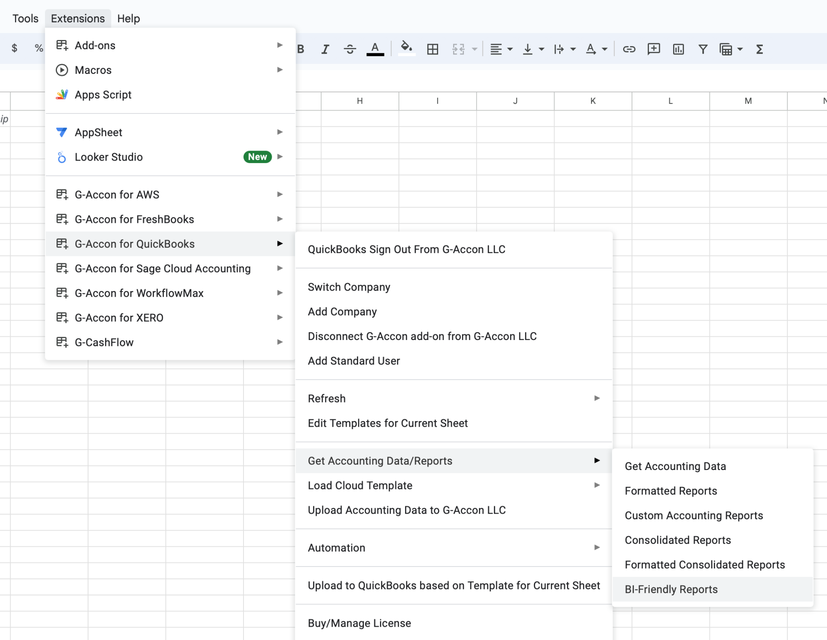Choose Custom Accounting Reports

point(713,515)
